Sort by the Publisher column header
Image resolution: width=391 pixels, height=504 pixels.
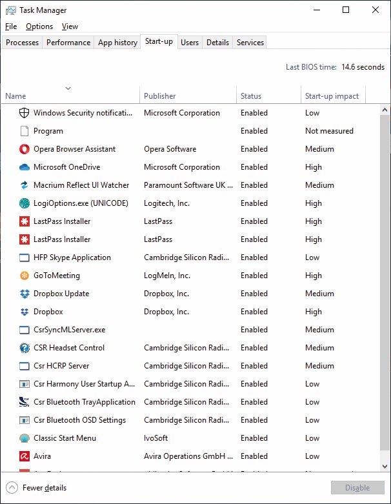click(x=188, y=96)
